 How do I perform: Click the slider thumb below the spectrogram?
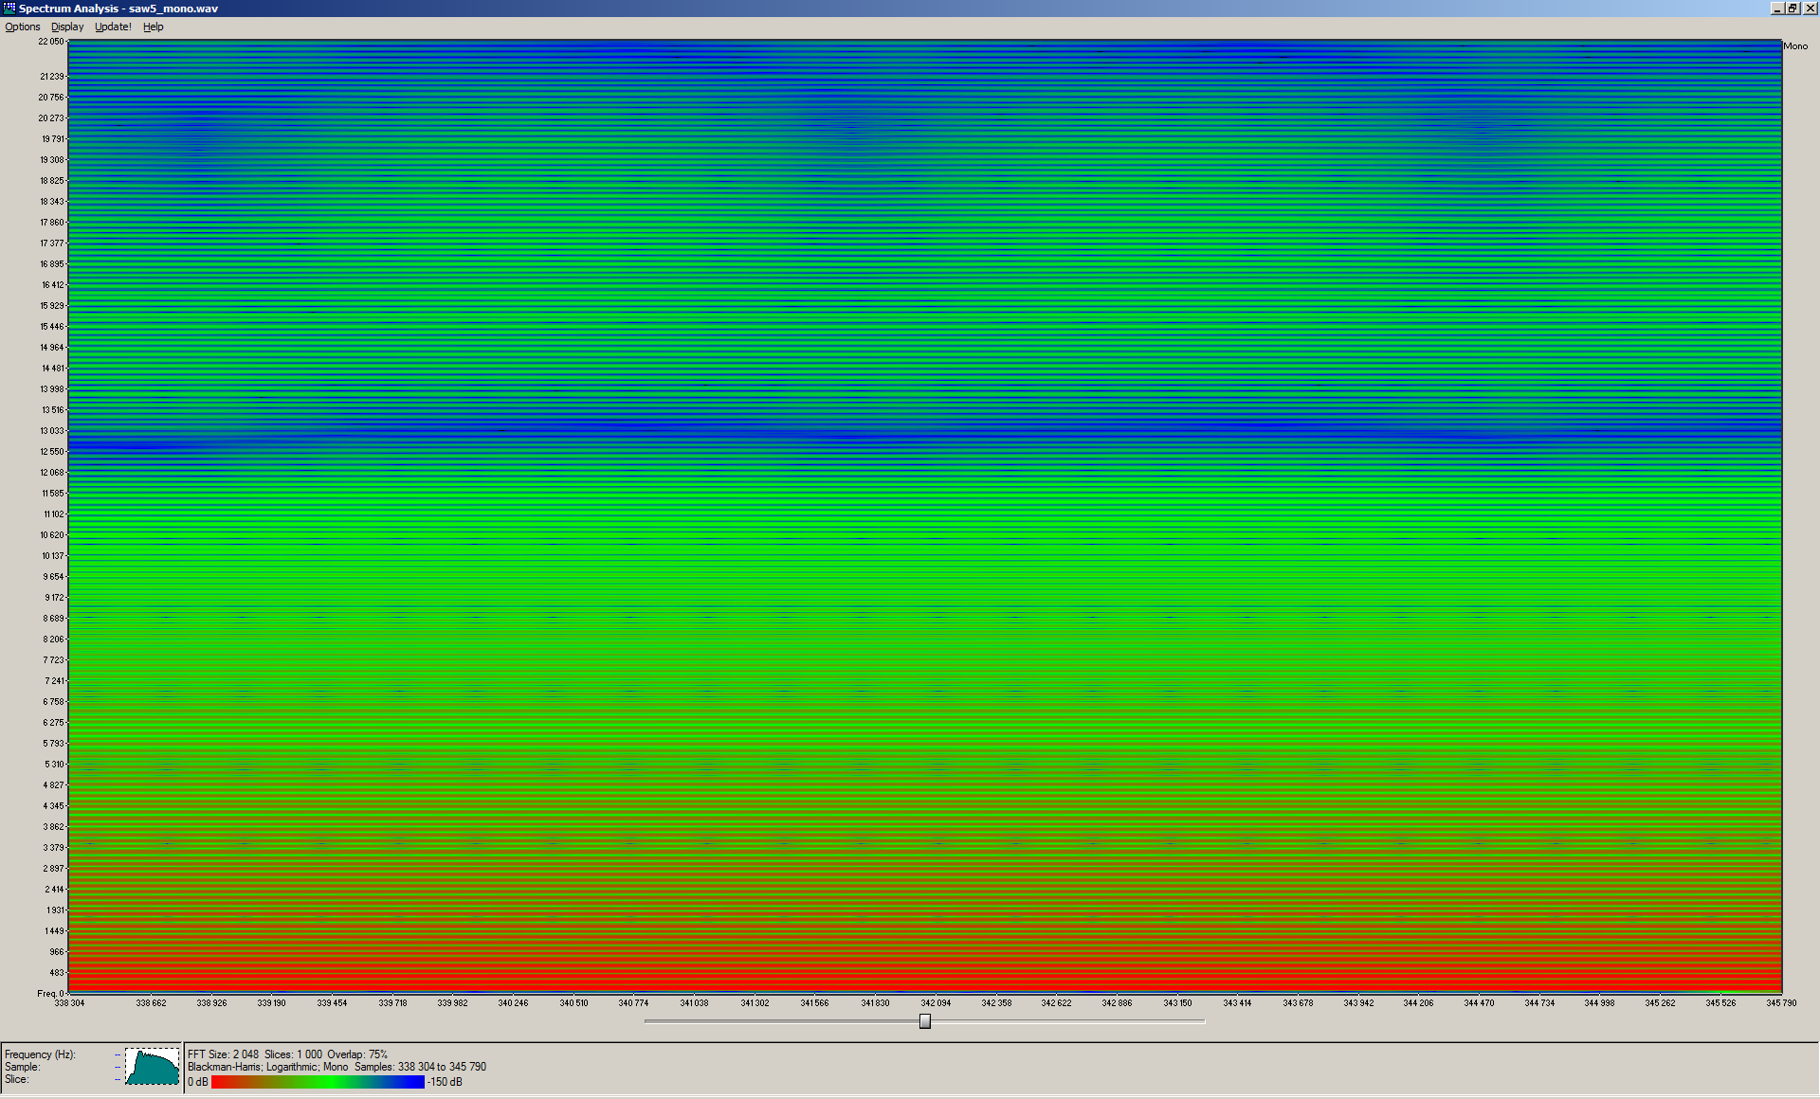click(x=925, y=1020)
